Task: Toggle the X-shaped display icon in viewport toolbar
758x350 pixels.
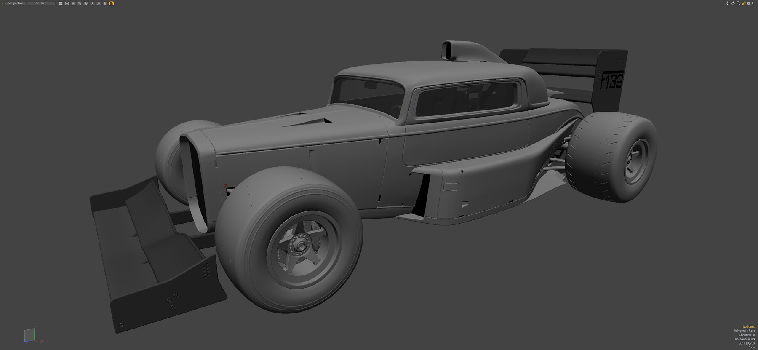Action: pyautogui.click(x=73, y=3)
